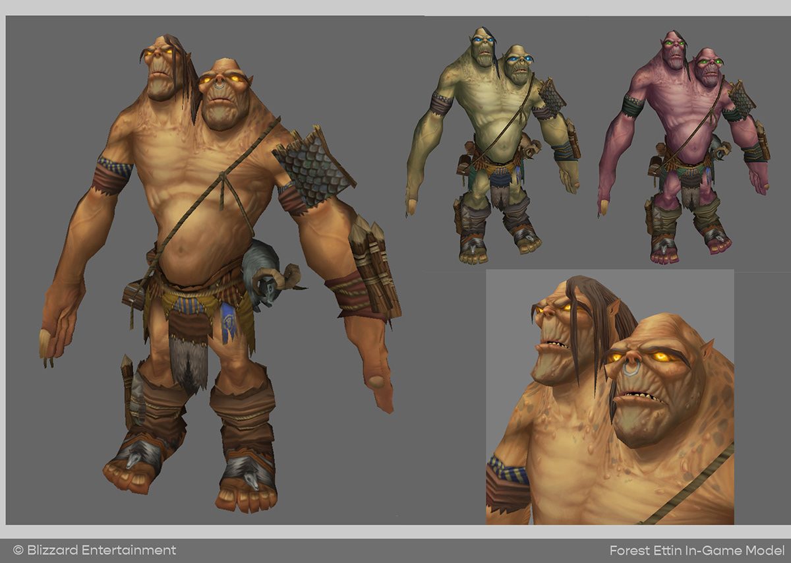Click the Blizzard Entertainment copyright text
This screenshot has width=791, height=563.
coord(95,550)
